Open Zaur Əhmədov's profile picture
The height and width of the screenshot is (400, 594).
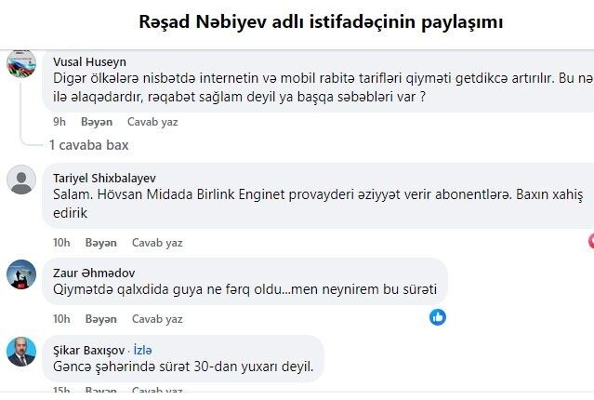pos(21,274)
